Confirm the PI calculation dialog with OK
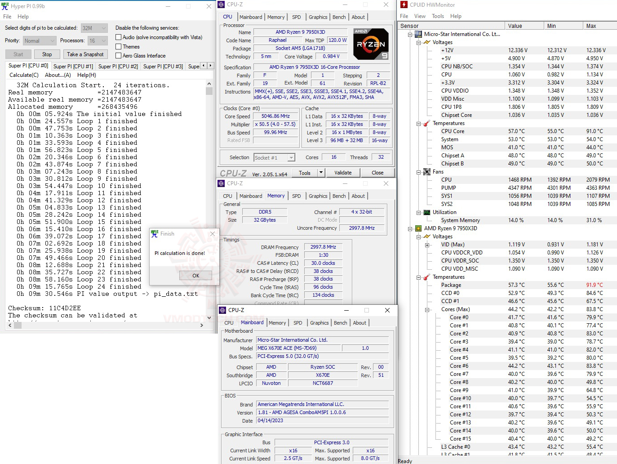This screenshot has height=464, width=617. click(x=196, y=276)
